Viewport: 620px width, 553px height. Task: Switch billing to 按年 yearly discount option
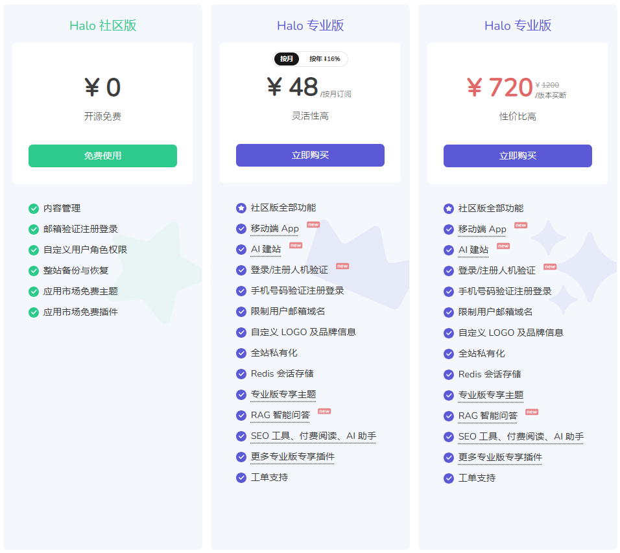324,59
